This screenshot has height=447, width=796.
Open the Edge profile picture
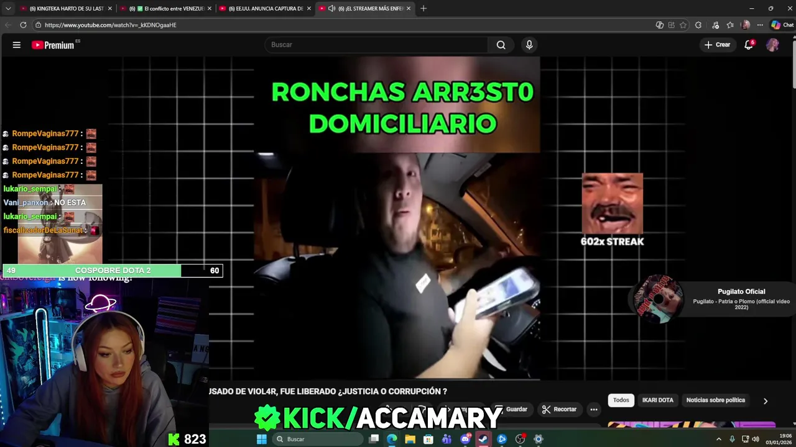pos(746,25)
